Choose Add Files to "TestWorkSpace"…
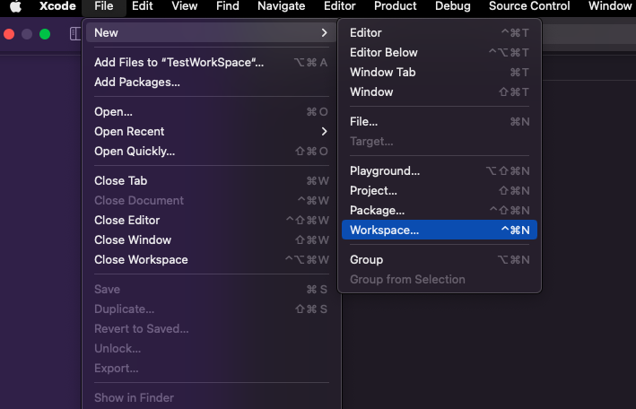 tap(211, 63)
